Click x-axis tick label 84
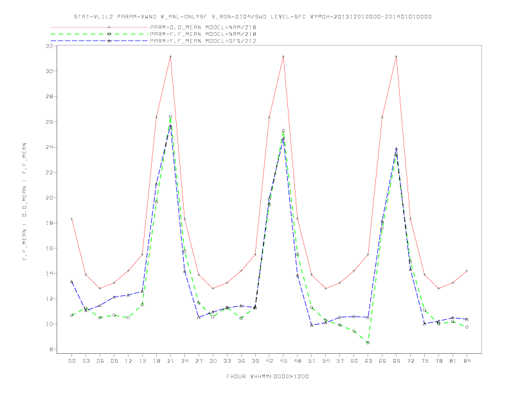 (x=467, y=361)
